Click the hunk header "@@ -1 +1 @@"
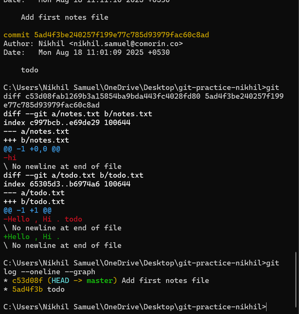Image resolution: width=299 pixels, height=314 pixels. click(x=28, y=210)
